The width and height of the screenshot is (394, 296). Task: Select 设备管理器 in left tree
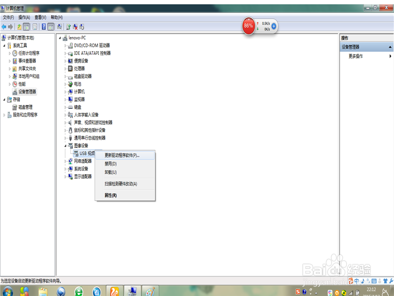(x=27, y=92)
